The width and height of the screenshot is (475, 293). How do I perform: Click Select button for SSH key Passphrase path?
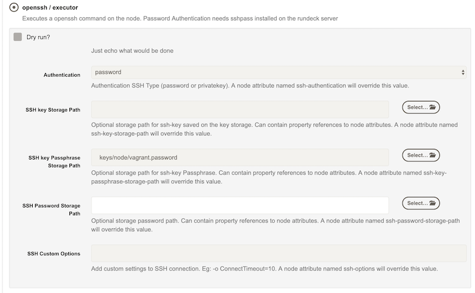pyautogui.click(x=421, y=155)
